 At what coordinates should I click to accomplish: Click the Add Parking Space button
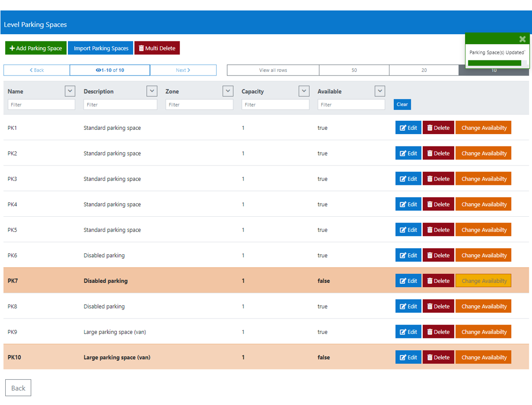36,48
